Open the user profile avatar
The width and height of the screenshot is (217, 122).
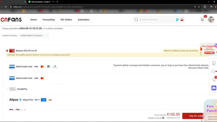tap(211, 20)
